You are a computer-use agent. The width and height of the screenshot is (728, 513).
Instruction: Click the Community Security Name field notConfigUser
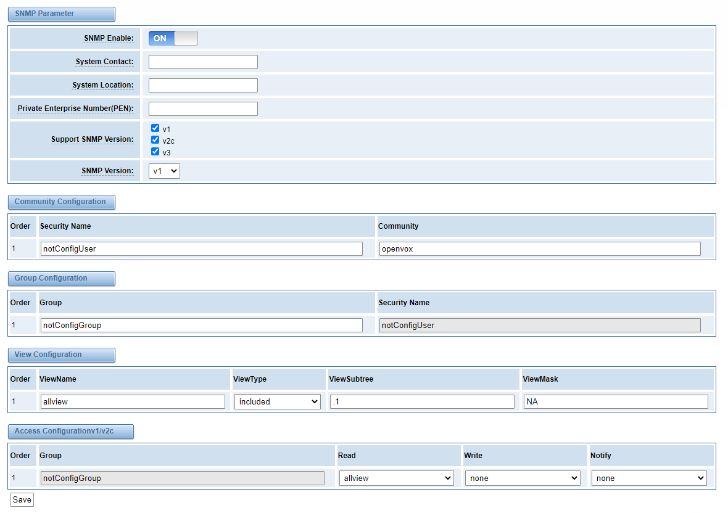202,248
